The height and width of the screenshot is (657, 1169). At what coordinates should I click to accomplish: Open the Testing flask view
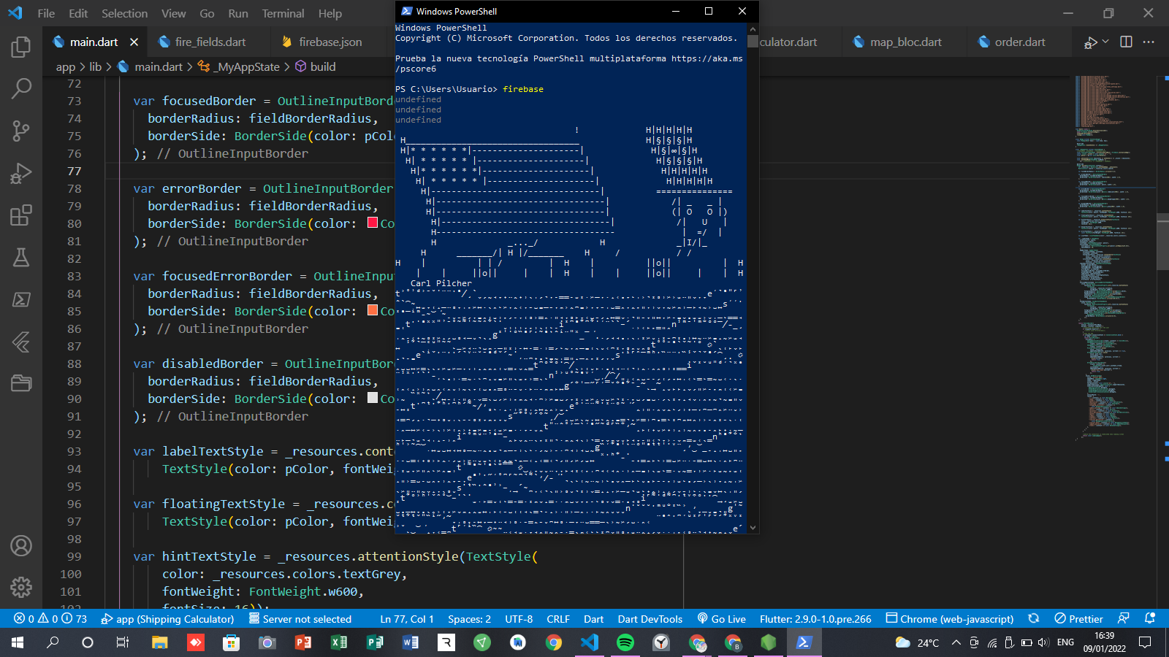click(21, 257)
